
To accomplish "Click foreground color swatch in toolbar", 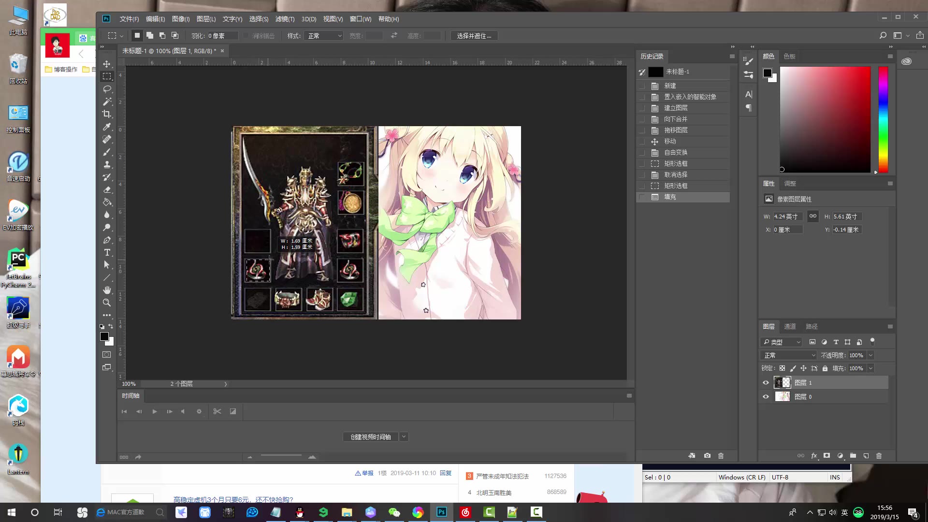I will tap(104, 337).
